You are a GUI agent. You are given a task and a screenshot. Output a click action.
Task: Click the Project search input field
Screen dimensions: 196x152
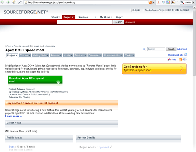(156, 49)
